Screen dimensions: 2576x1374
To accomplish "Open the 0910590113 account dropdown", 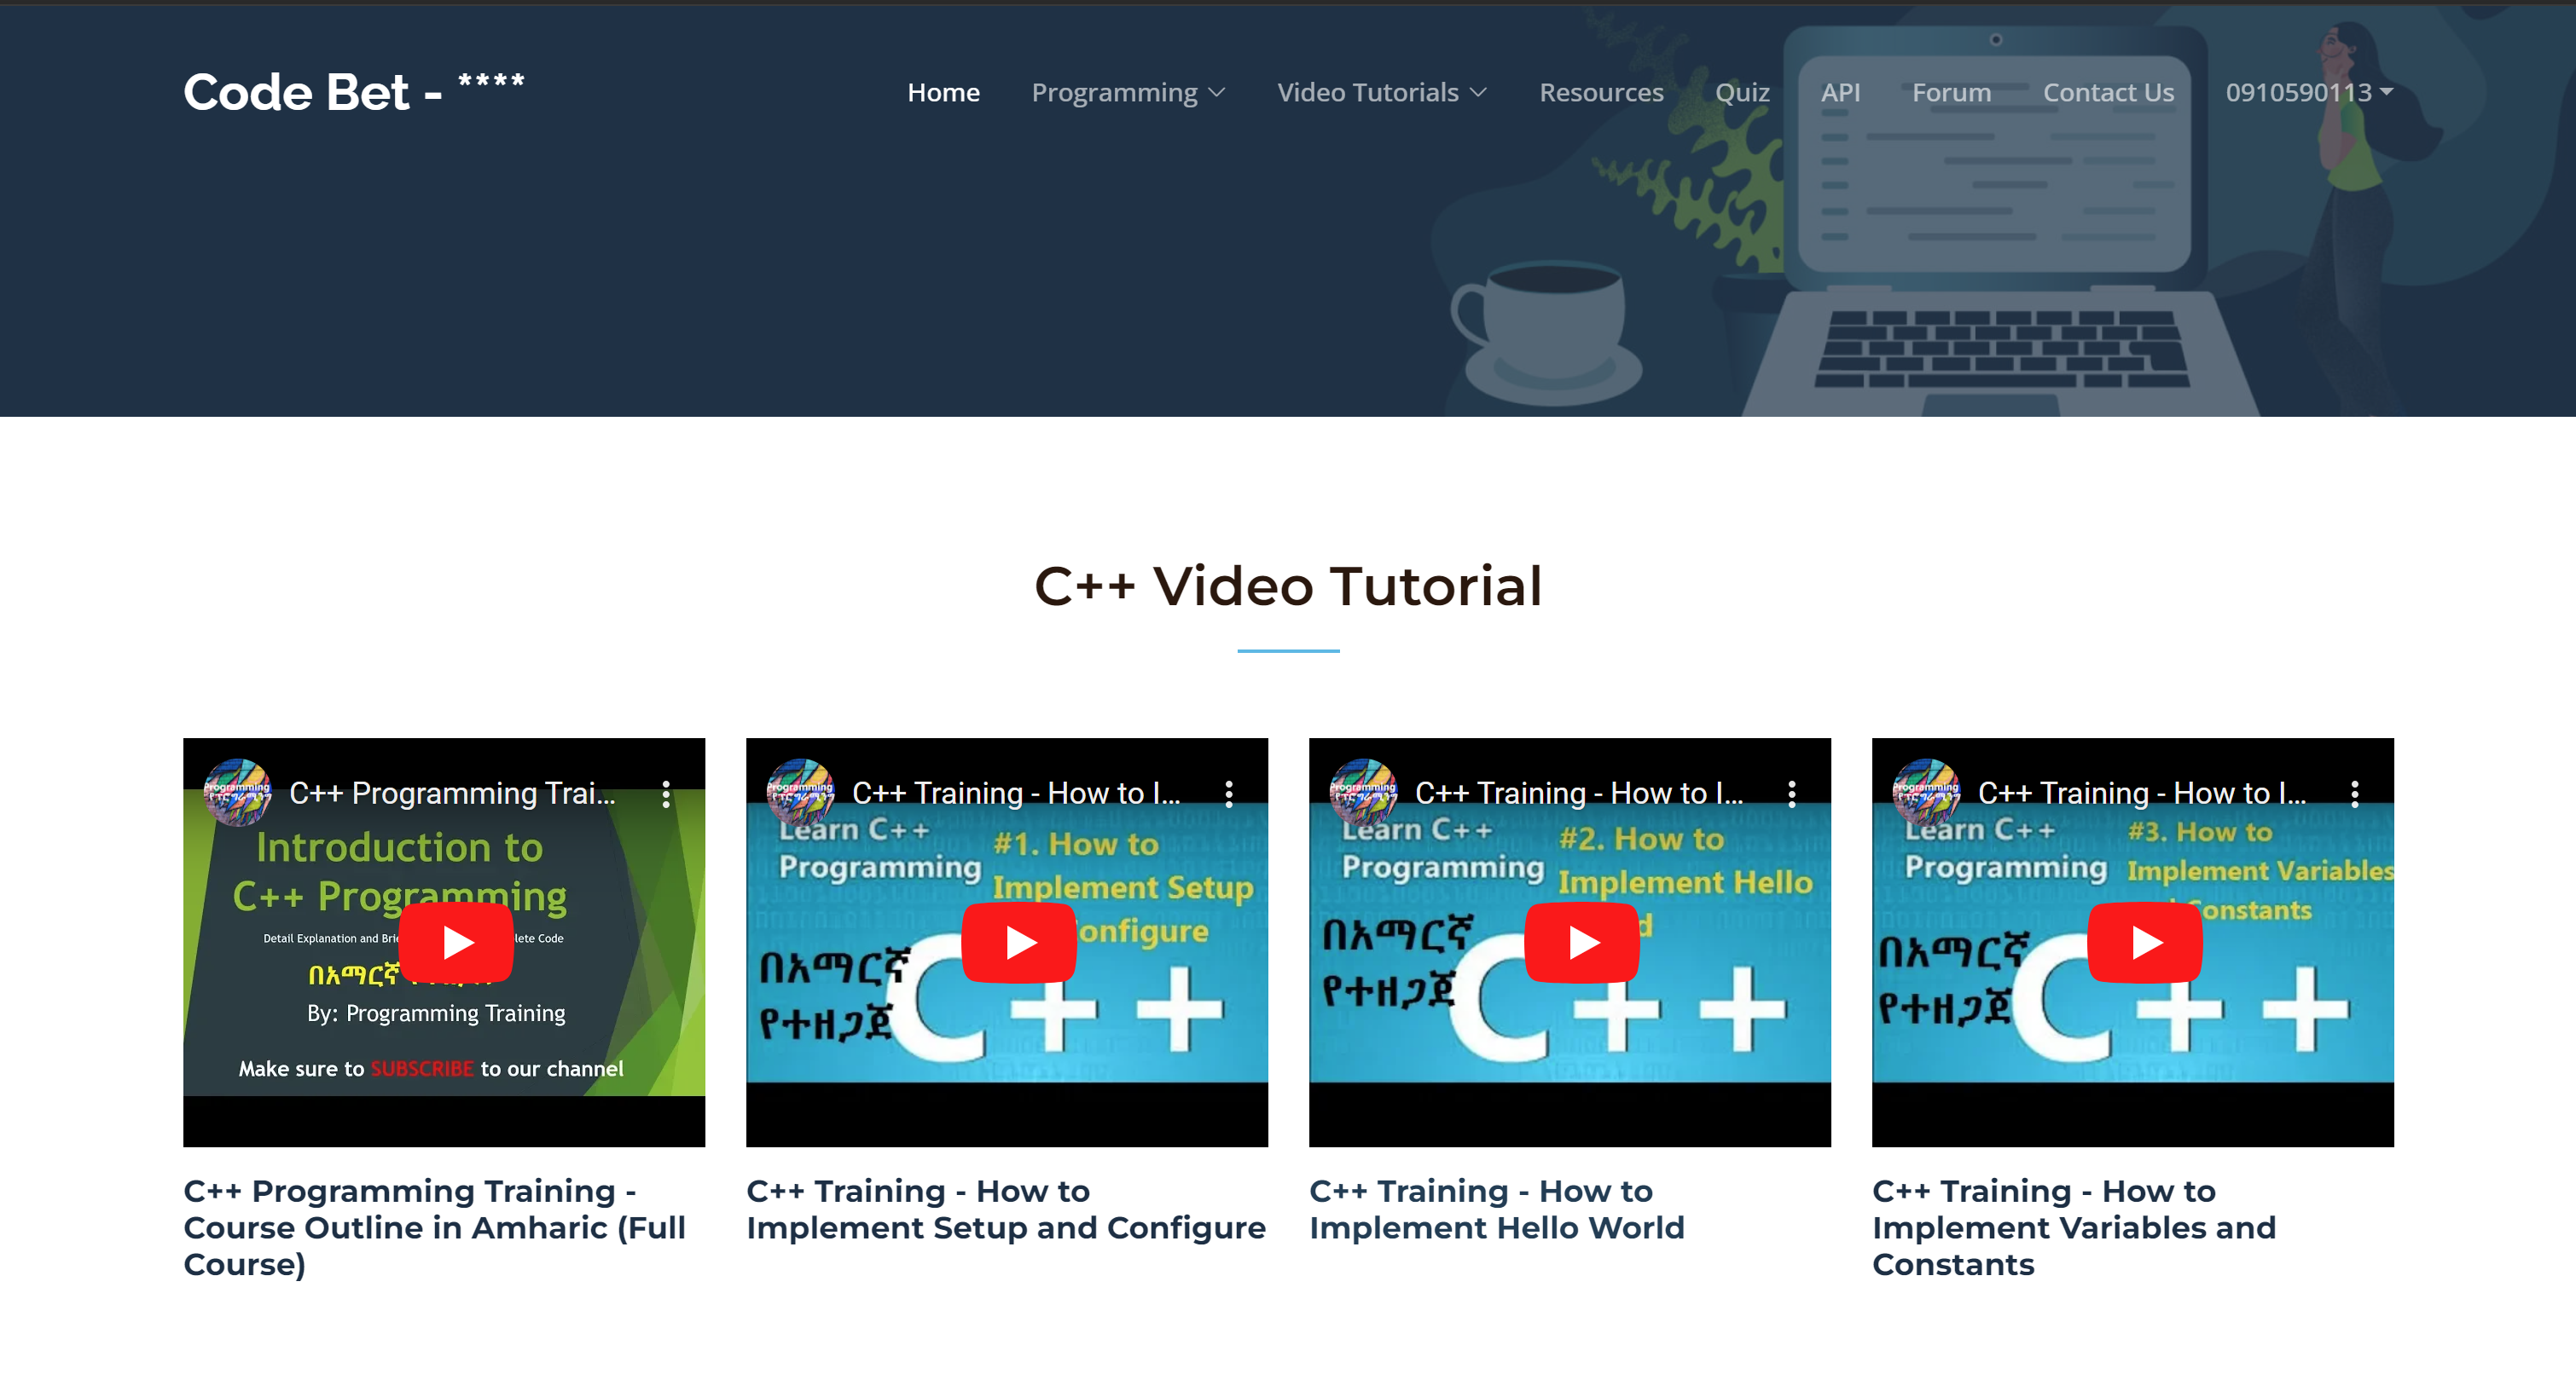I will click(2308, 92).
